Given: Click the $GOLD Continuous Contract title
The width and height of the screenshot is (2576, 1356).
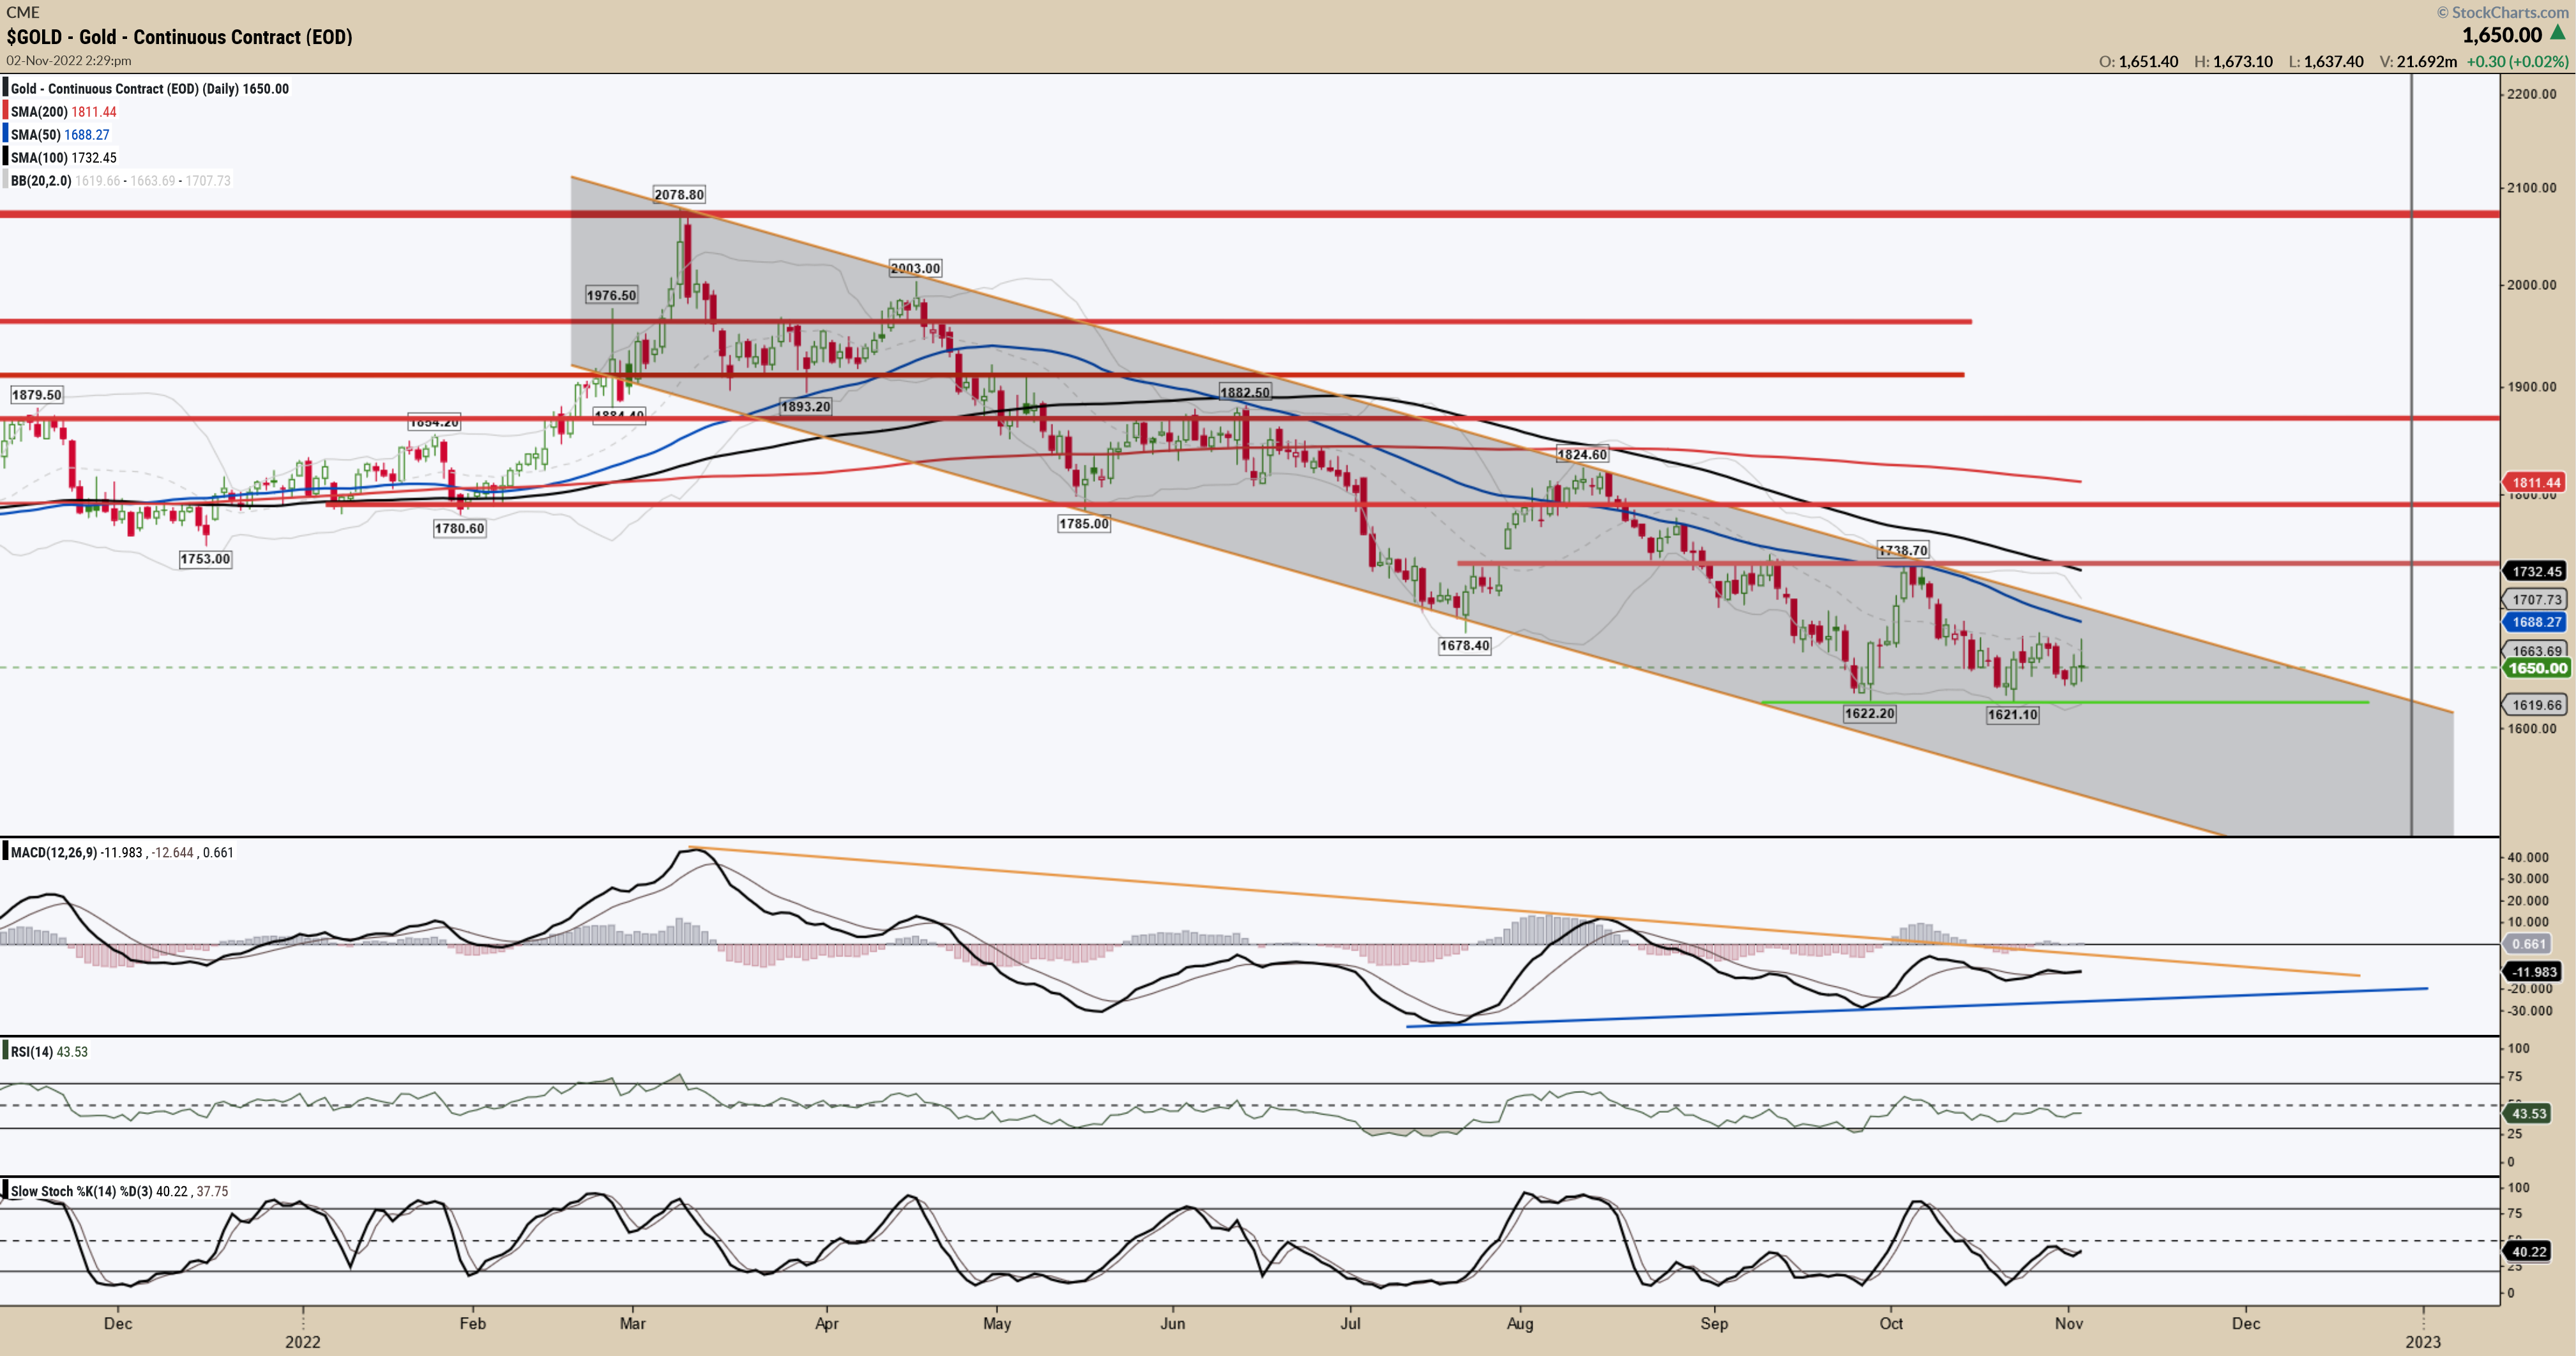Looking at the screenshot, I should (180, 37).
